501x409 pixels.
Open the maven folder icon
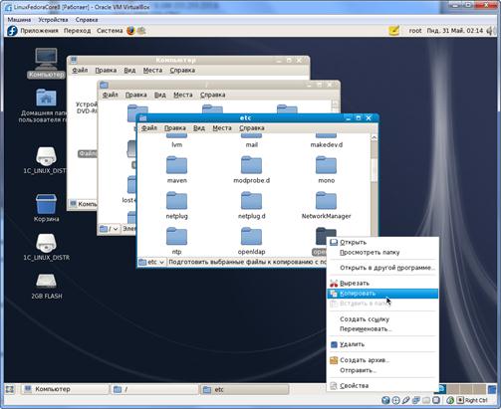[176, 165]
